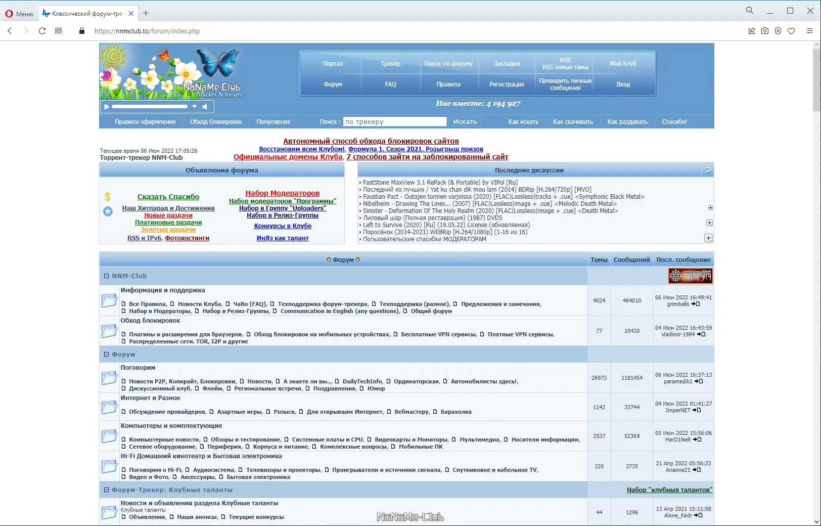Collapse the NNM-Club category
Viewport: 821px width, 526px height.
pos(106,276)
